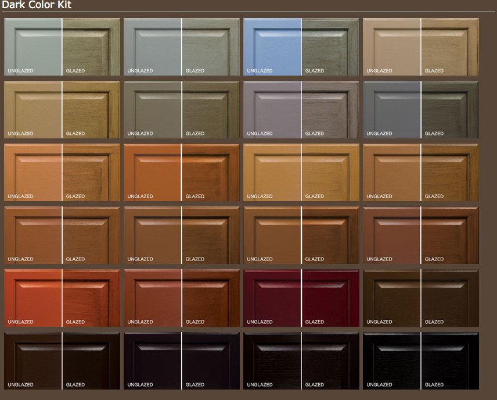Pick the light tan beige unglazed swatch
497x400 pixels.
tap(391, 47)
